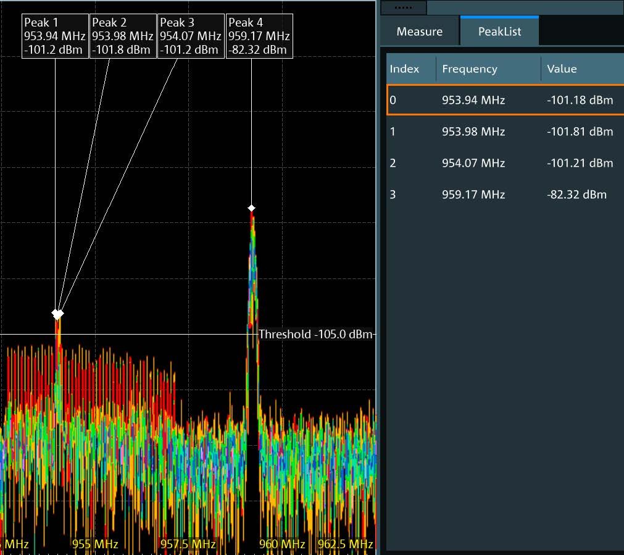The height and width of the screenshot is (555, 624).
Task: Click the diamond marker cluster near 953.94 MHz
Action: click(57, 314)
